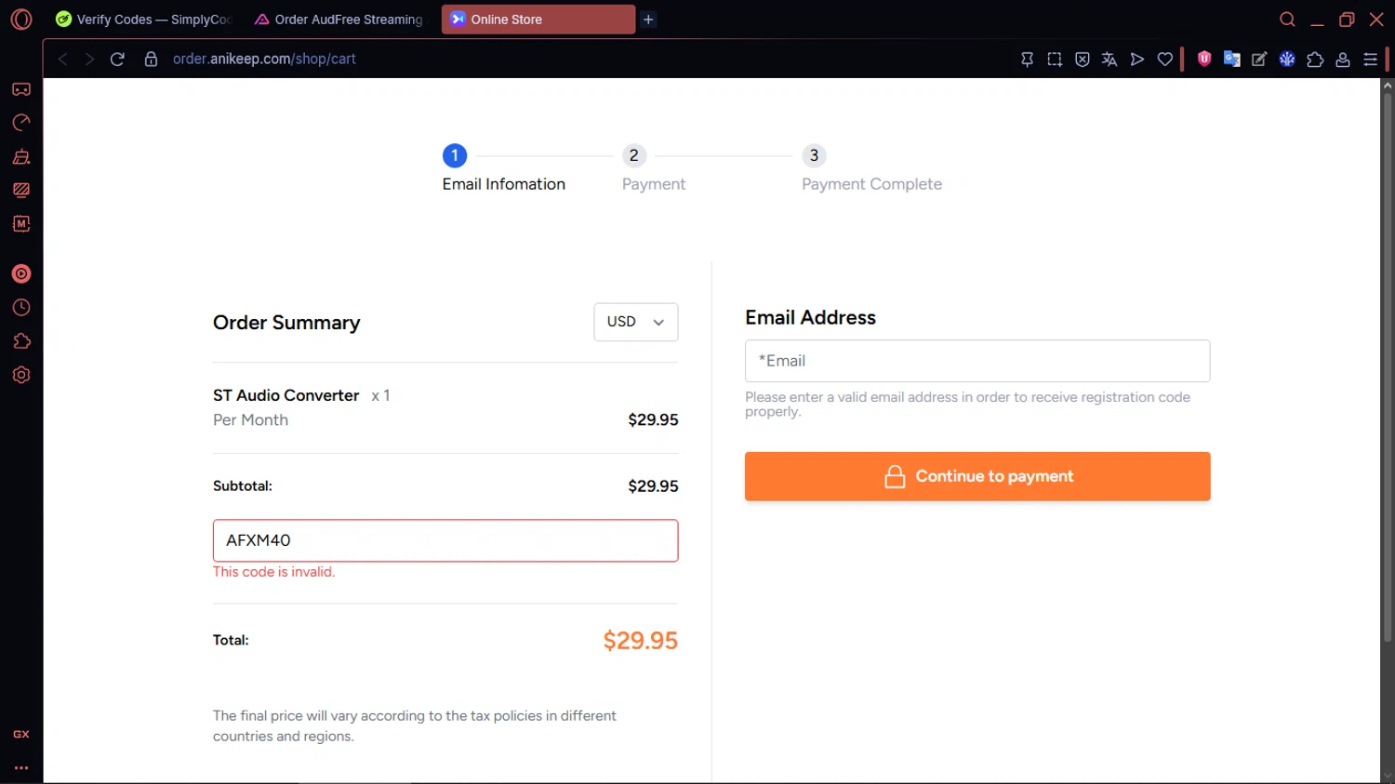Reload the current page
The height and width of the screenshot is (784, 1395).
point(117,59)
